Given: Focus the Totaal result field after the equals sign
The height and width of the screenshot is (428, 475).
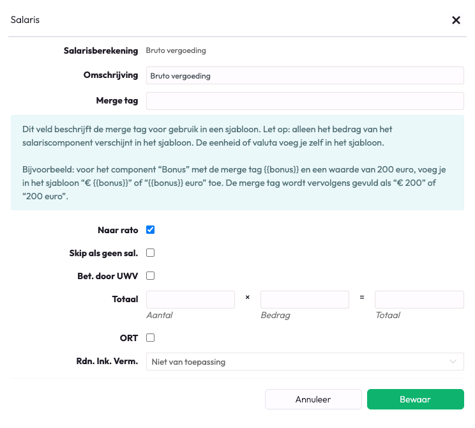Looking at the screenshot, I should point(419,300).
